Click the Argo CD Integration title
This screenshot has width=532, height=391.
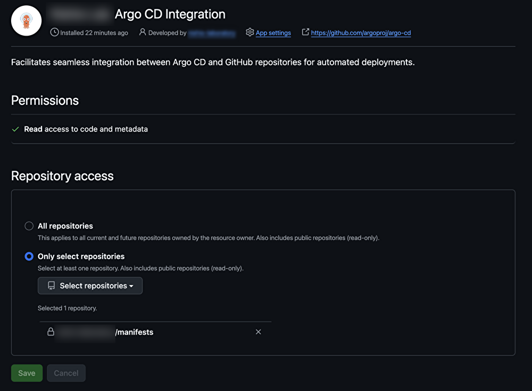click(170, 14)
